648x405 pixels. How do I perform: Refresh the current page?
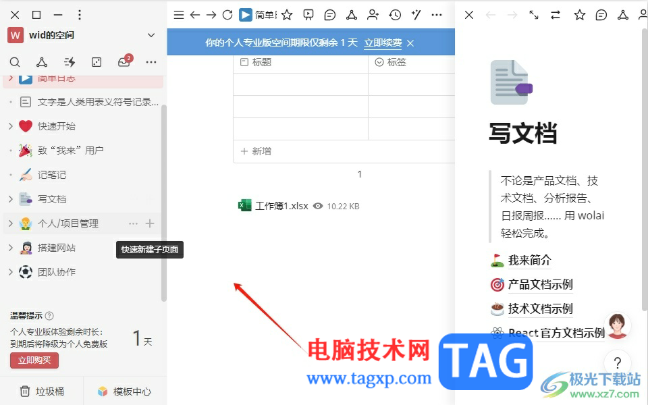pos(227,16)
